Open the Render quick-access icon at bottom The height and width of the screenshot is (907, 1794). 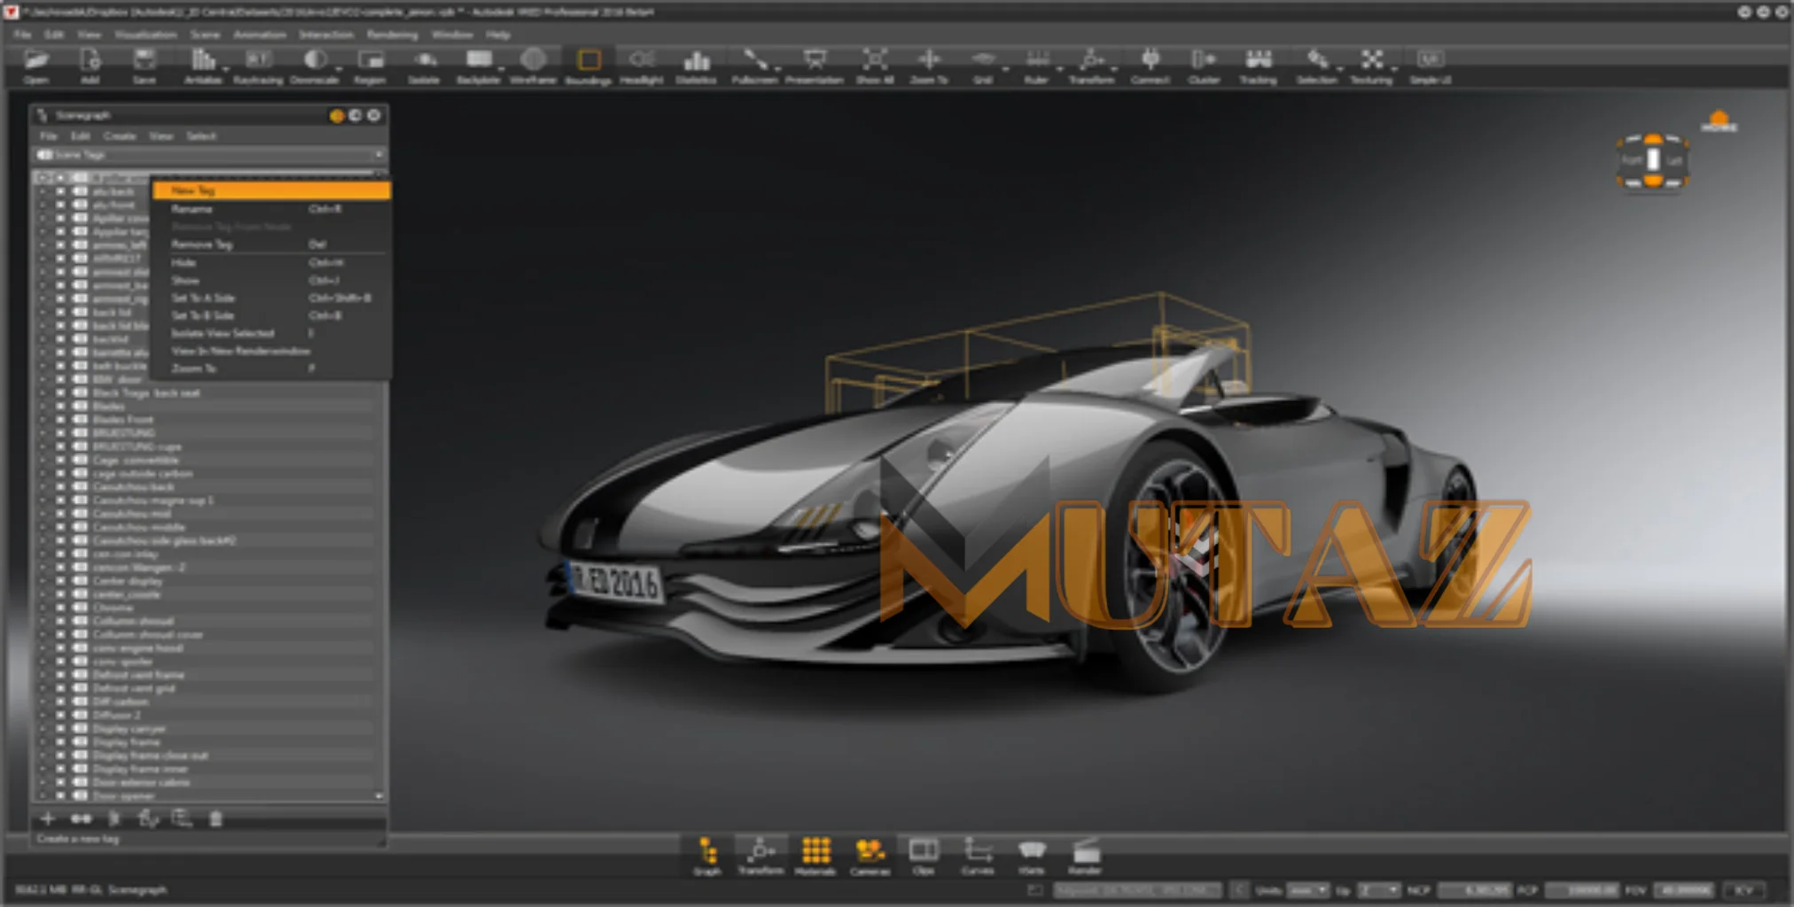1086,851
